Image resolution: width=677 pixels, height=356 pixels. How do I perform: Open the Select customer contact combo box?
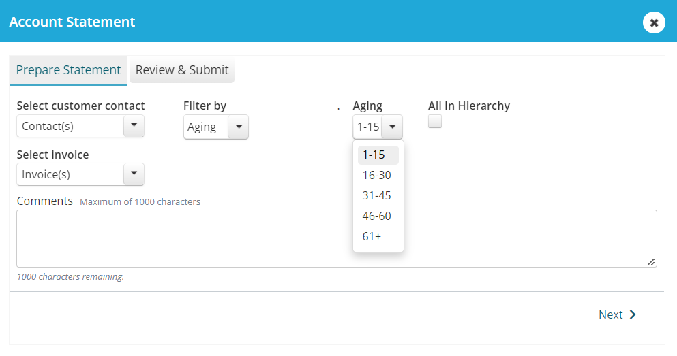pyautogui.click(x=80, y=126)
